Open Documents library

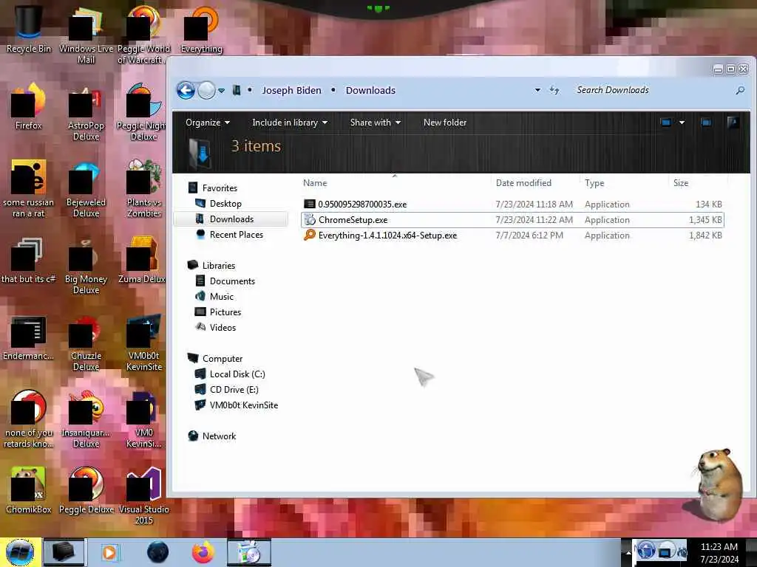click(x=225, y=281)
